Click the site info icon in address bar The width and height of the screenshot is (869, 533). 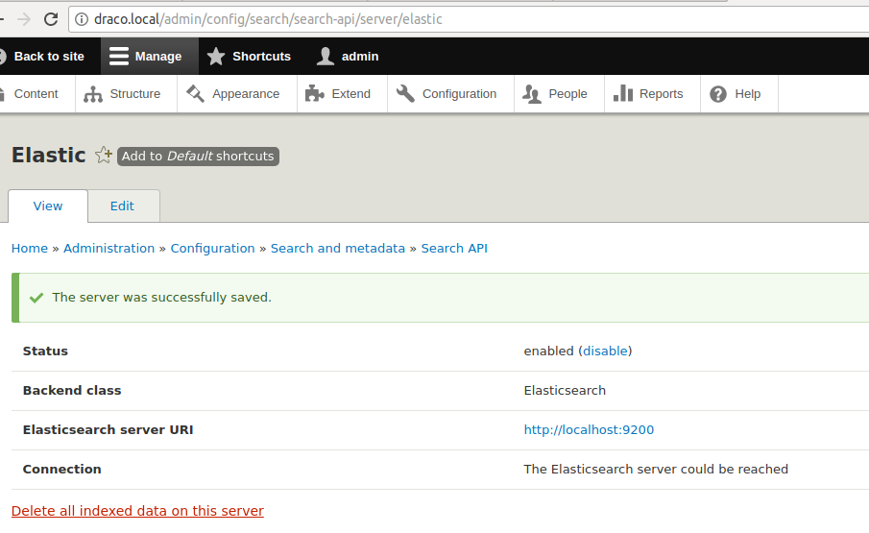pos(82,19)
